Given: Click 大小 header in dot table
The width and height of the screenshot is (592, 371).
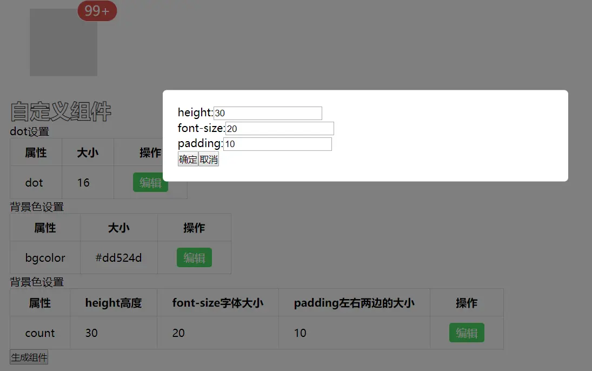Looking at the screenshot, I should click(x=88, y=153).
